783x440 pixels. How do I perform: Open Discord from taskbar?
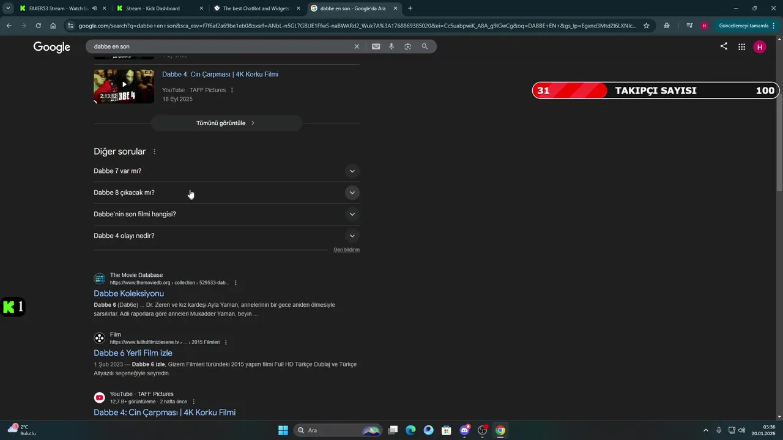point(465,430)
